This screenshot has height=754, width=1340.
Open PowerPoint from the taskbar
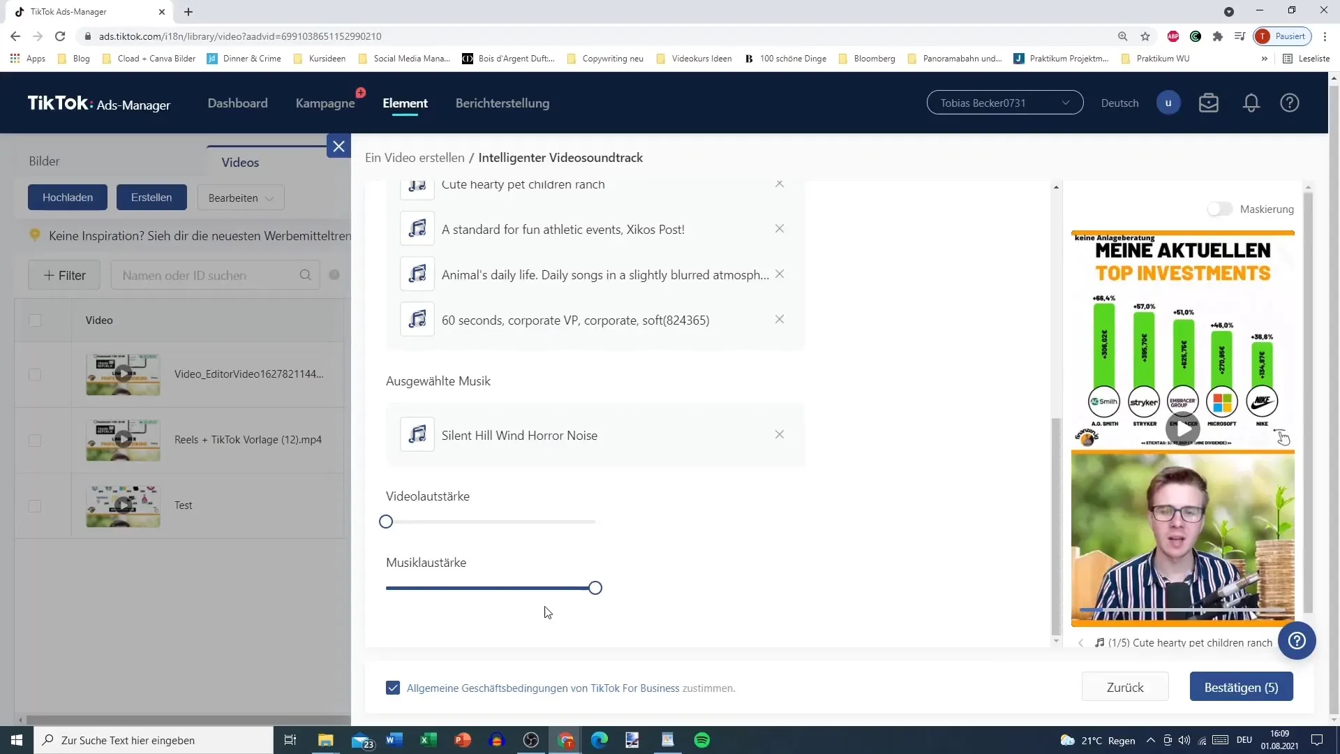[462, 740]
